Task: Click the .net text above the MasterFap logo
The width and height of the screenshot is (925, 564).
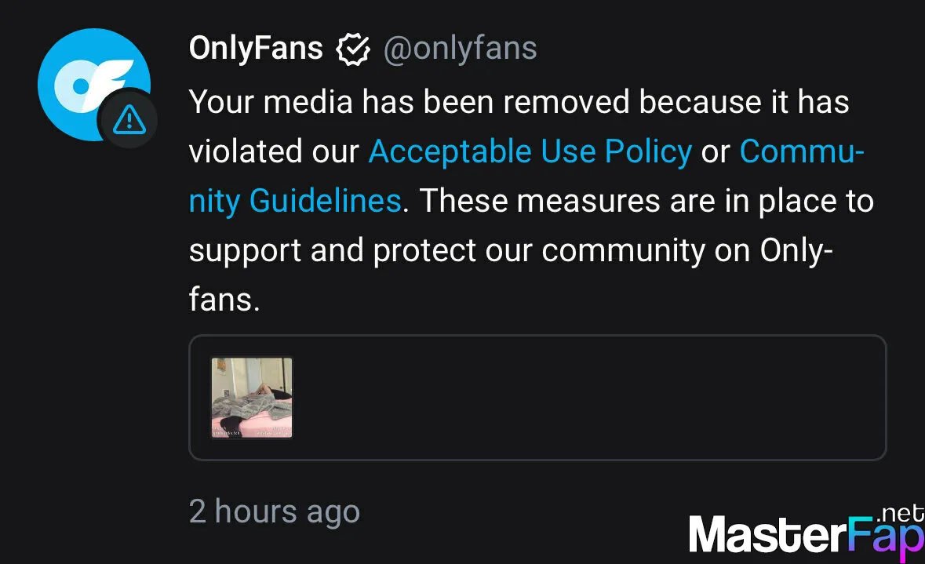Action: coord(901,513)
